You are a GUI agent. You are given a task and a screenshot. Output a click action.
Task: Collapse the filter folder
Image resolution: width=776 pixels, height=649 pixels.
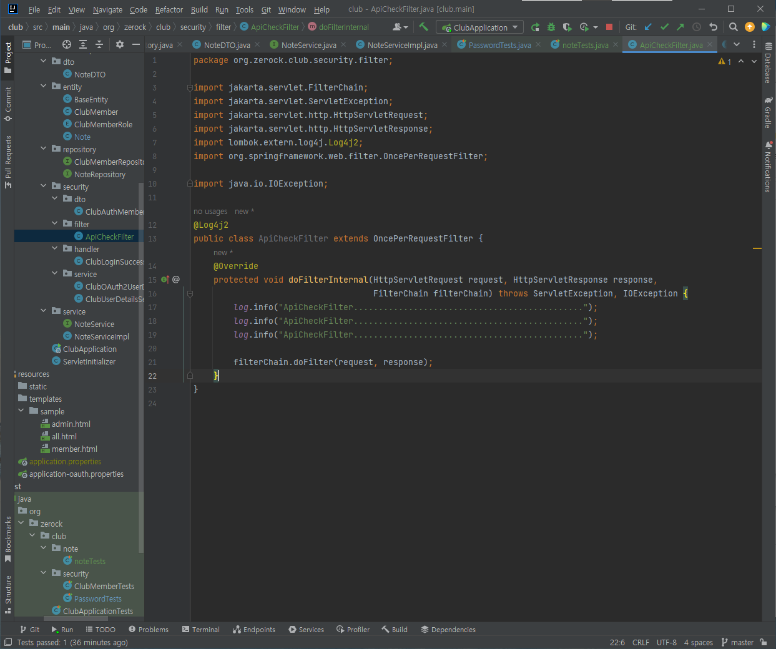[54, 224]
